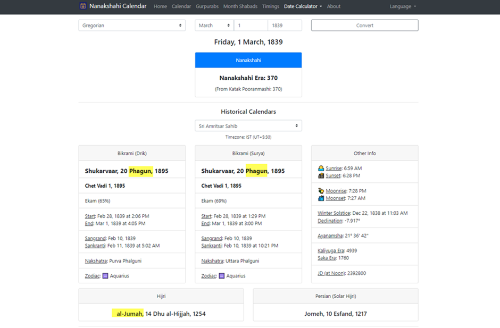Viewport: 500px width, 328px height.
Task: Open the Timings nav item
Action: click(270, 6)
